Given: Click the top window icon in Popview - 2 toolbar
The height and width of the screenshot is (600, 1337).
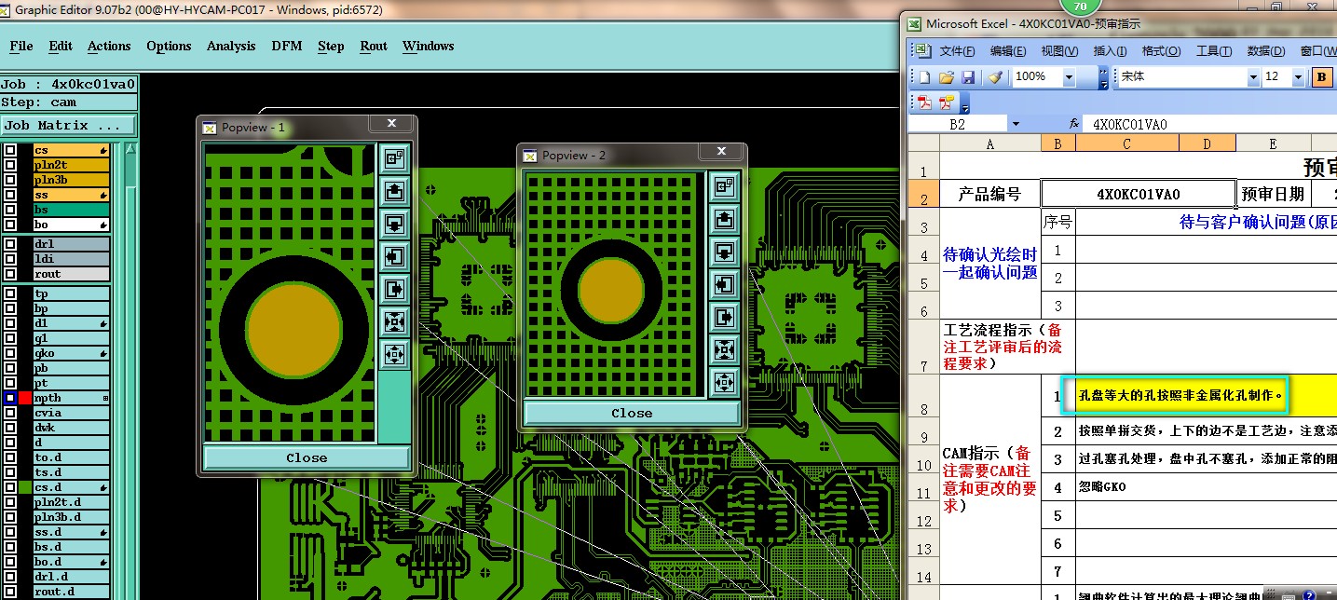Looking at the screenshot, I should [x=724, y=186].
